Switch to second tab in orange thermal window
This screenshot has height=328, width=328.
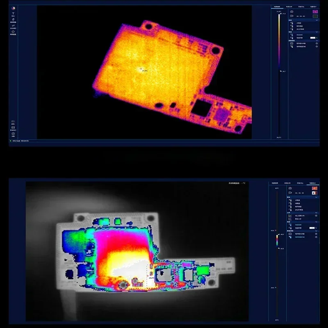coord(289,7)
